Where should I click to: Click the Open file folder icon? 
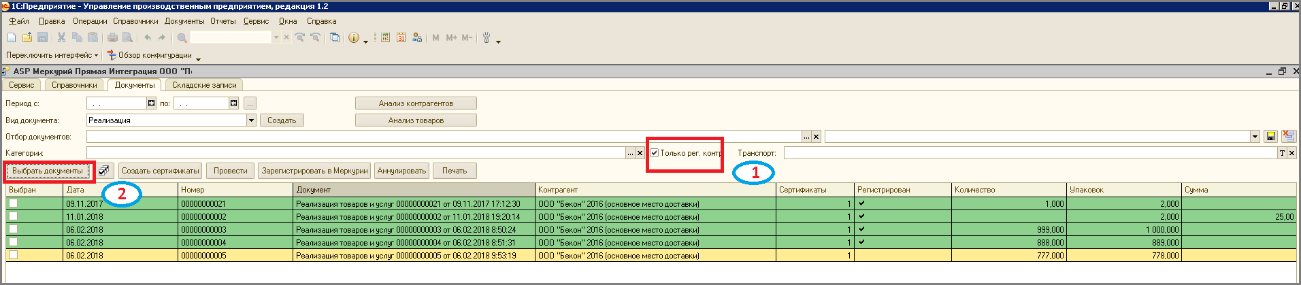[x=27, y=37]
